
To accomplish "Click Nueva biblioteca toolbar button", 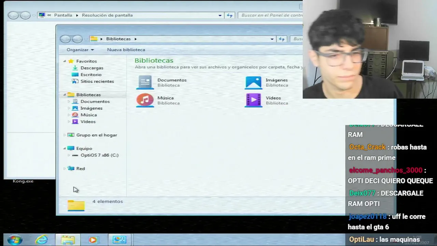I will tap(126, 50).
